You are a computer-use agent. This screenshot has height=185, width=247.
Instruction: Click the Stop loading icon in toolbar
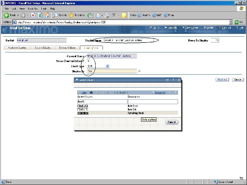pos(33,15)
